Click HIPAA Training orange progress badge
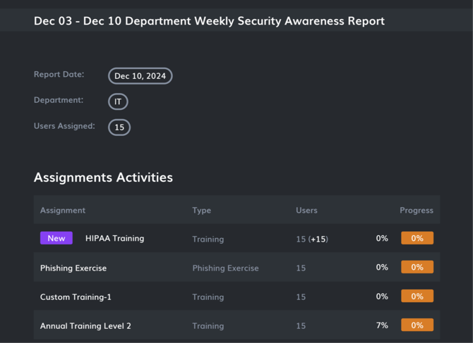Screen dimensions: 473x343 click(x=417, y=238)
